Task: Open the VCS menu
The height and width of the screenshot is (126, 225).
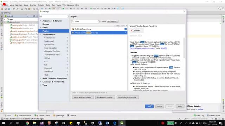Action: pos(64,5)
